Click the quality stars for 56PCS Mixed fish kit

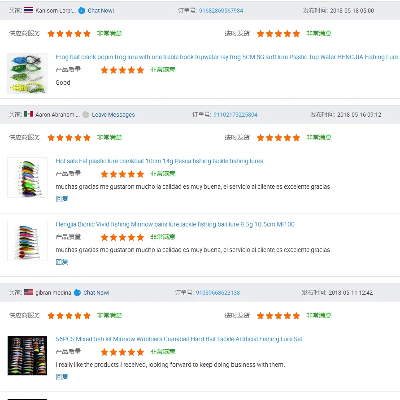click(122, 352)
